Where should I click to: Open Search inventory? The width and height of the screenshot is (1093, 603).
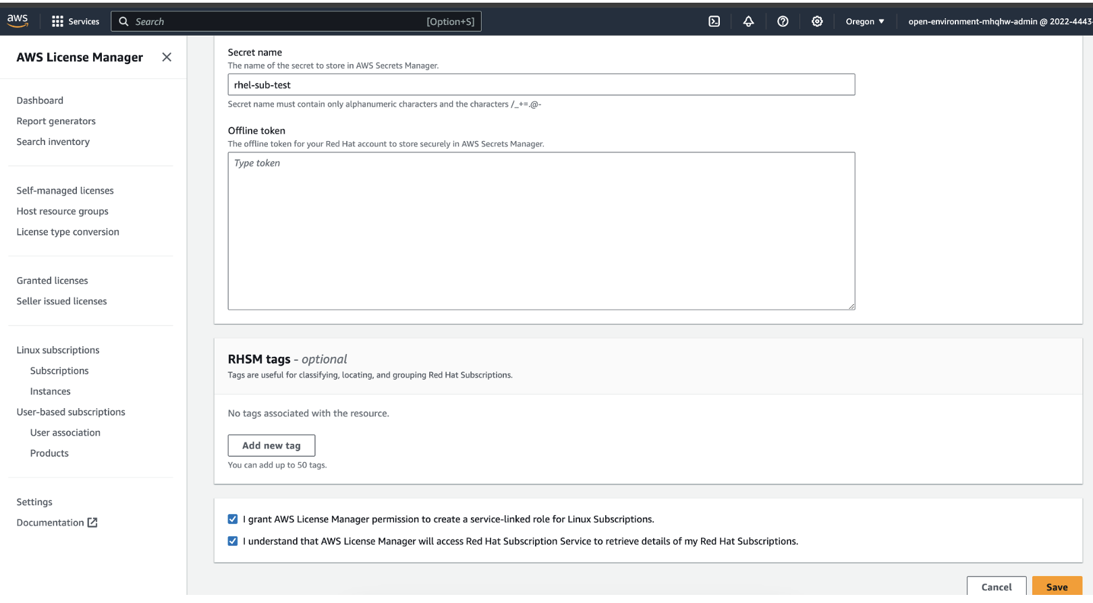click(x=53, y=142)
